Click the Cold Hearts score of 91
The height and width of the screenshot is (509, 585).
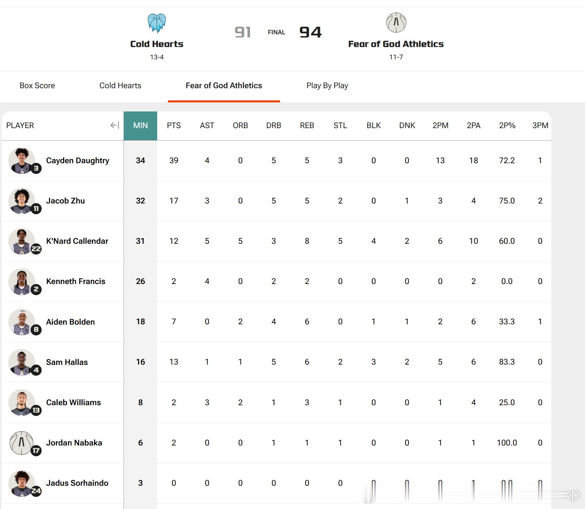tap(243, 32)
